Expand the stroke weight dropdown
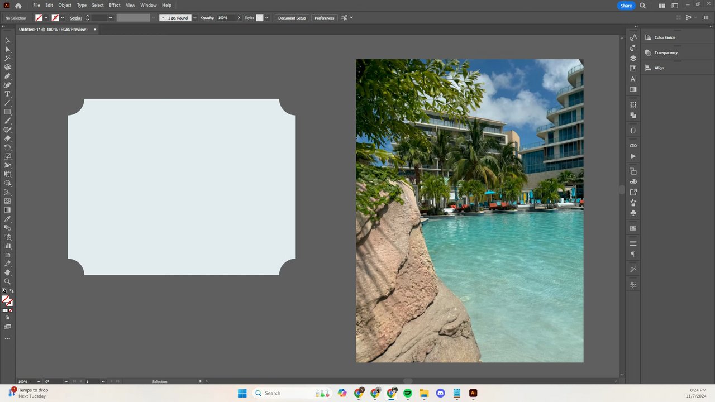 pyautogui.click(x=111, y=18)
